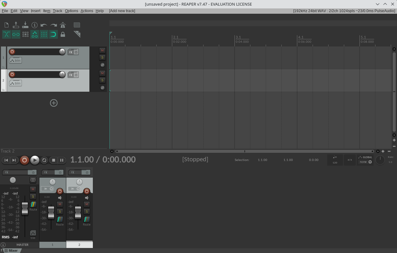Toggle auto-crossfade toolbar icon
Viewport: 397px width, 253px height.
click(7, 34)
